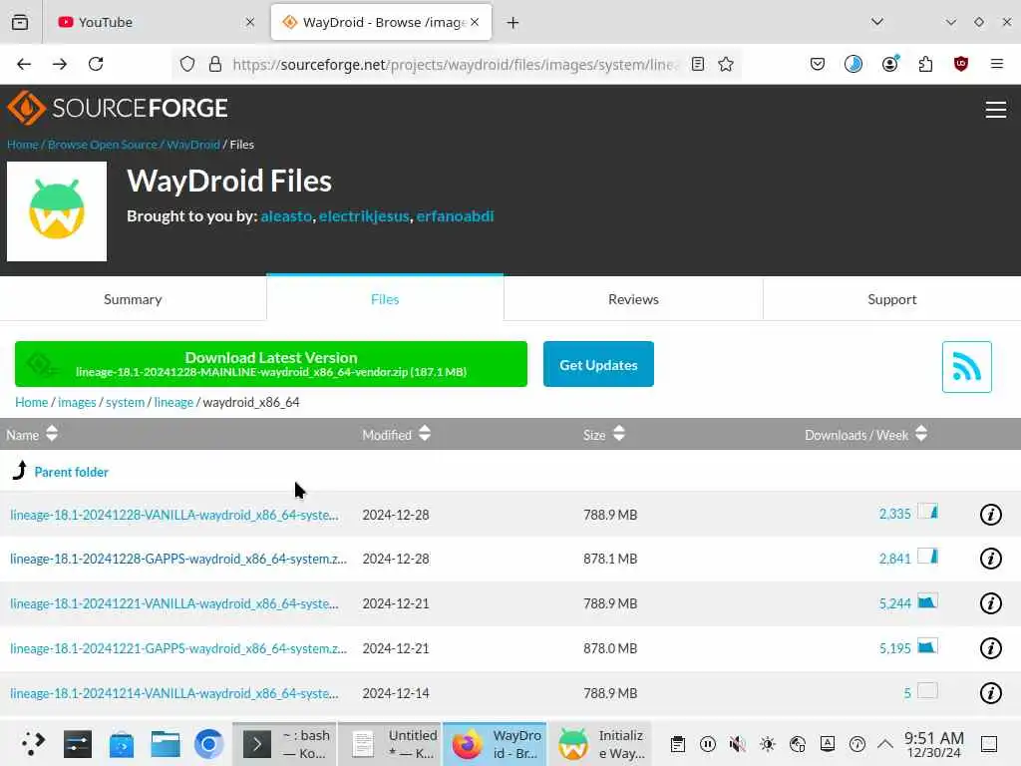Show hidden tray icons arrow

pos(885,744)
